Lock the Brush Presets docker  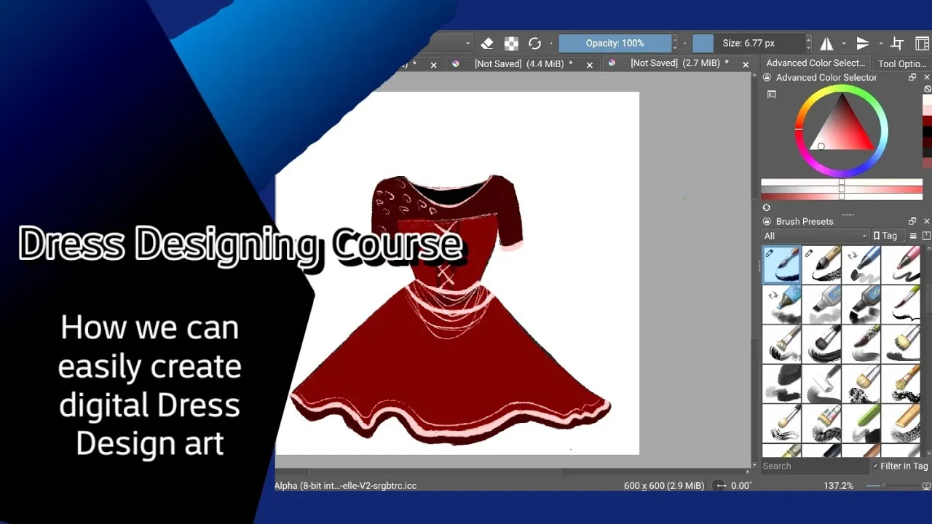pos(767,221)
